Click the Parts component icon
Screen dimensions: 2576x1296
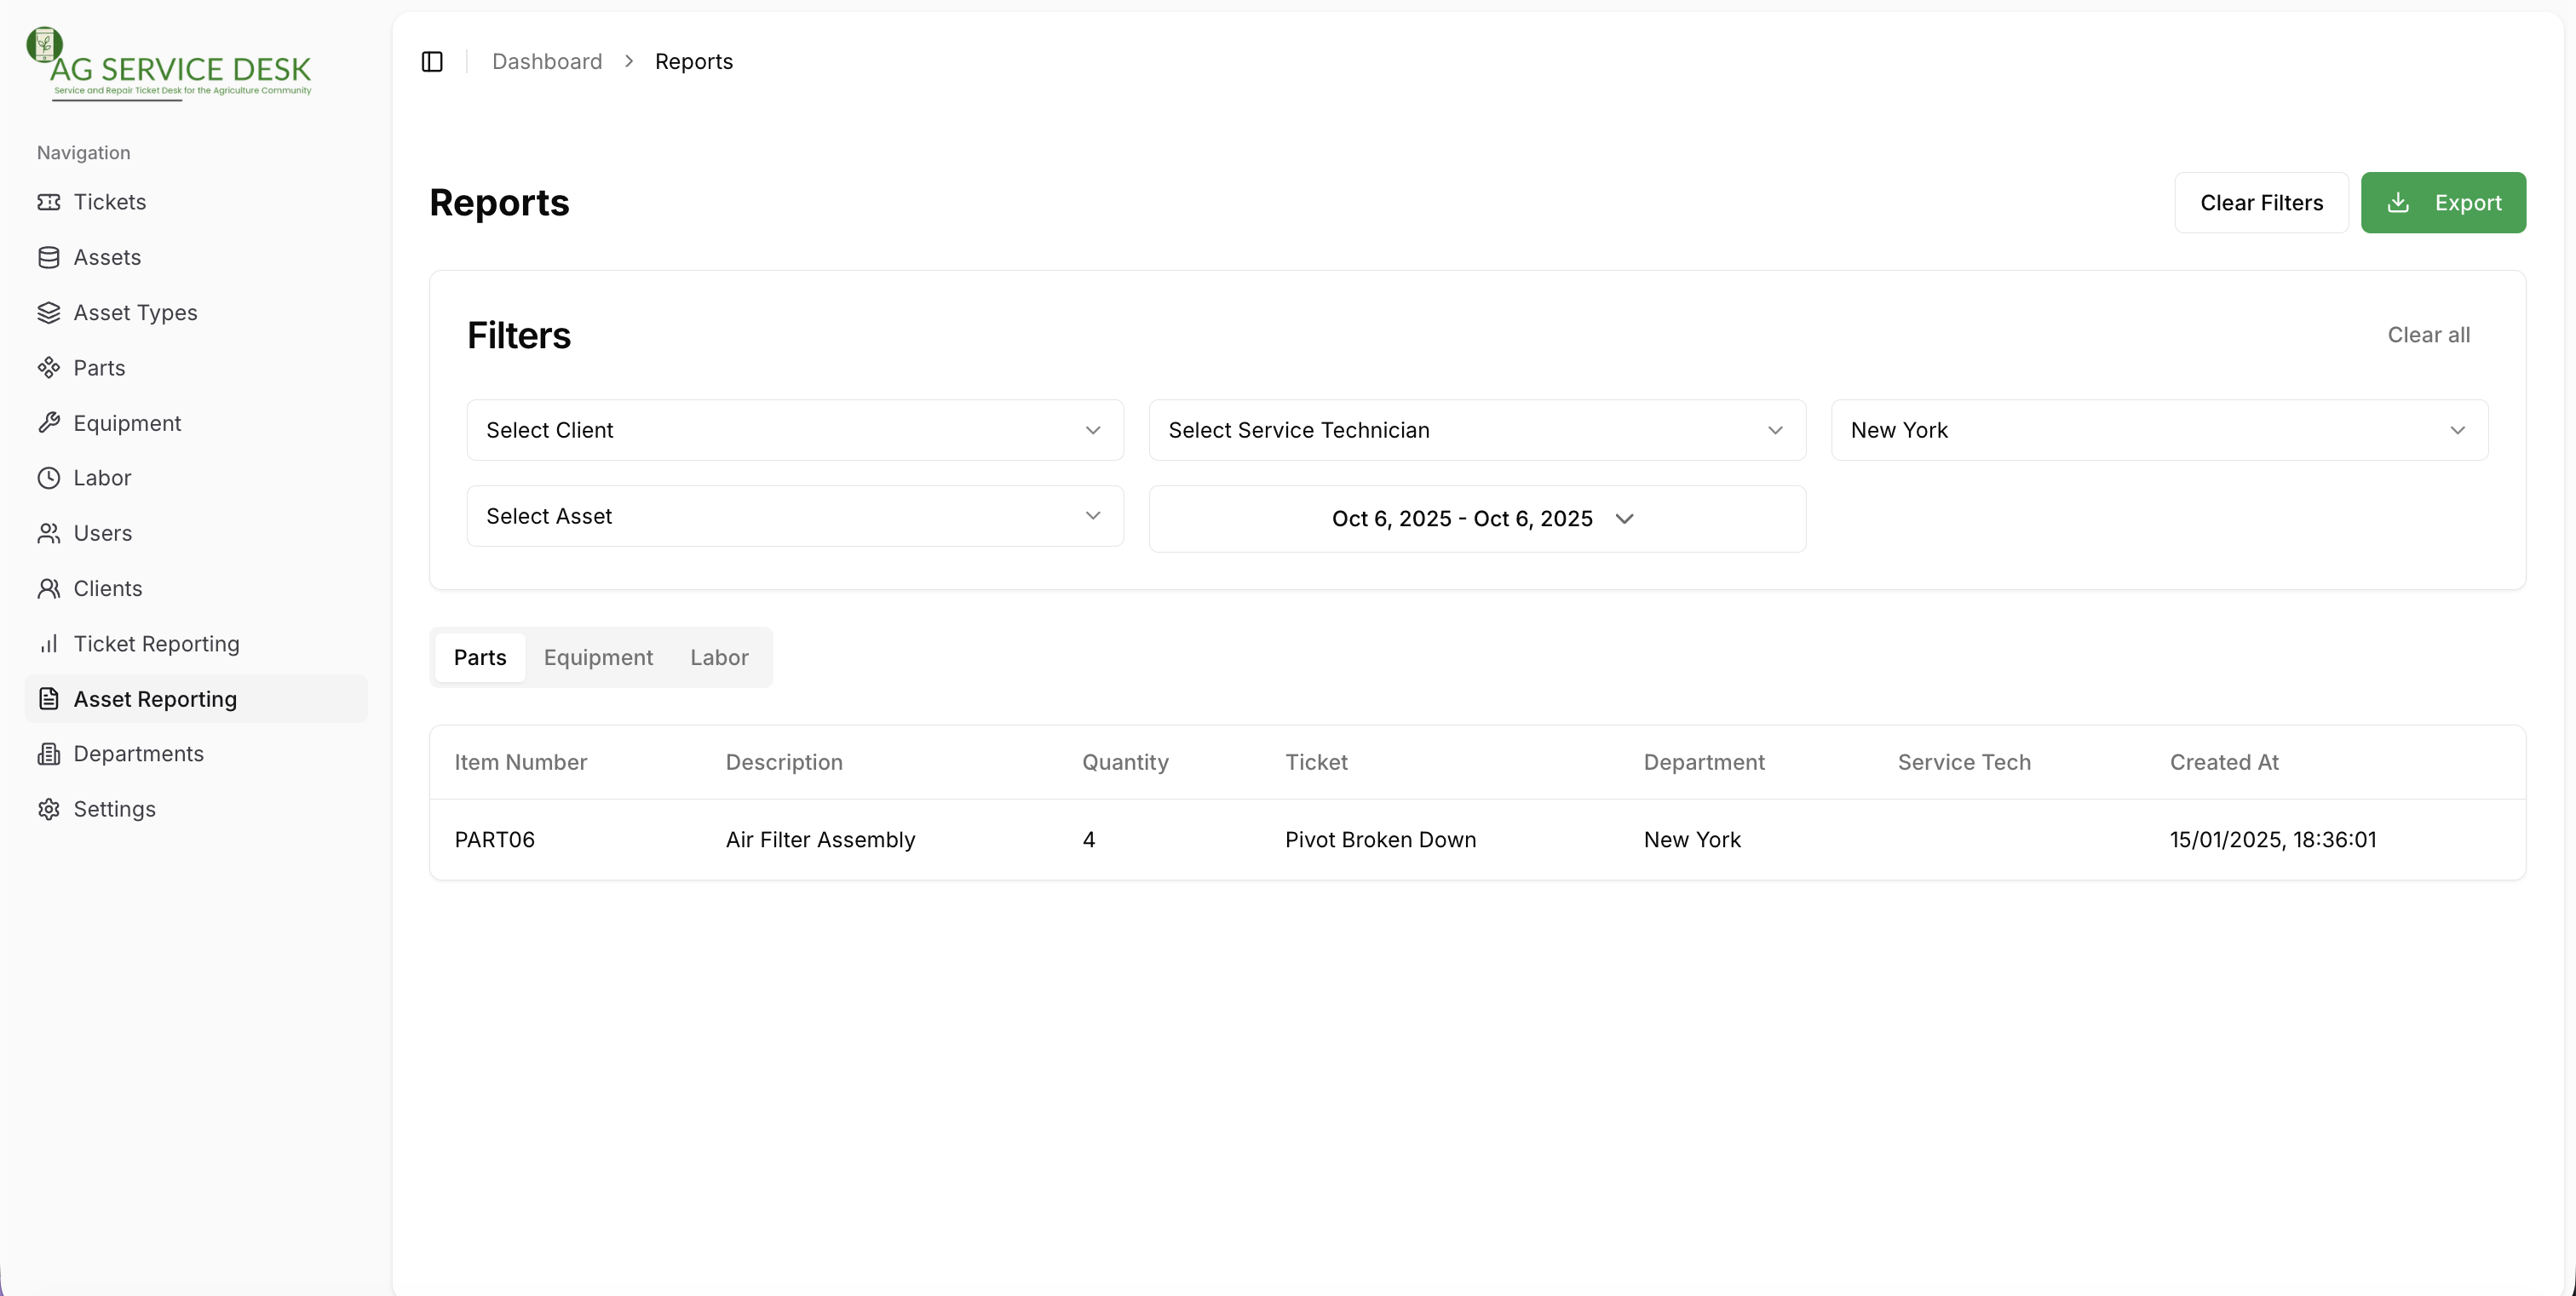tap(48, 368)
